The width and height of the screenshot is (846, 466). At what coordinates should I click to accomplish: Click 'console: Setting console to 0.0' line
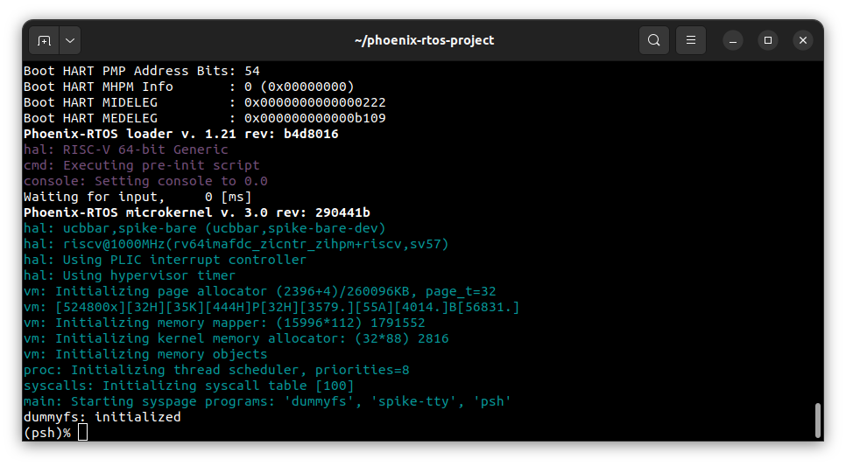pyautogui.click(x=145, y=181)
